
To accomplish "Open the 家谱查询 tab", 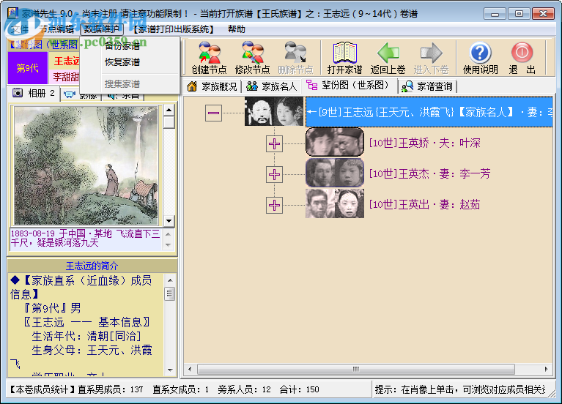I will pyautogui.click(x=427, y=86).
